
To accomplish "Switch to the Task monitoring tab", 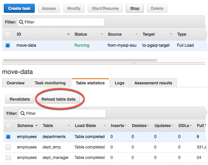I will click(x=50, y=83).
